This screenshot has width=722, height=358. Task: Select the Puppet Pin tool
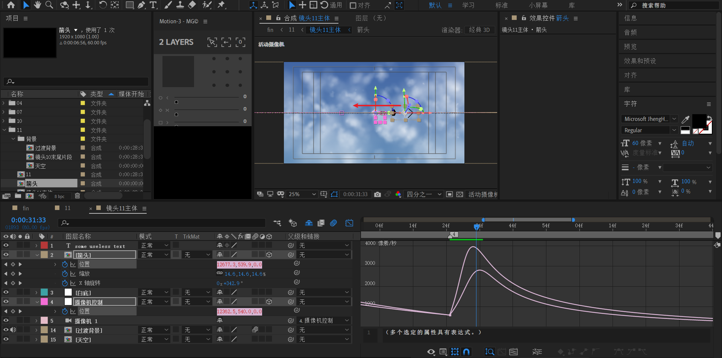pos(221,5)
